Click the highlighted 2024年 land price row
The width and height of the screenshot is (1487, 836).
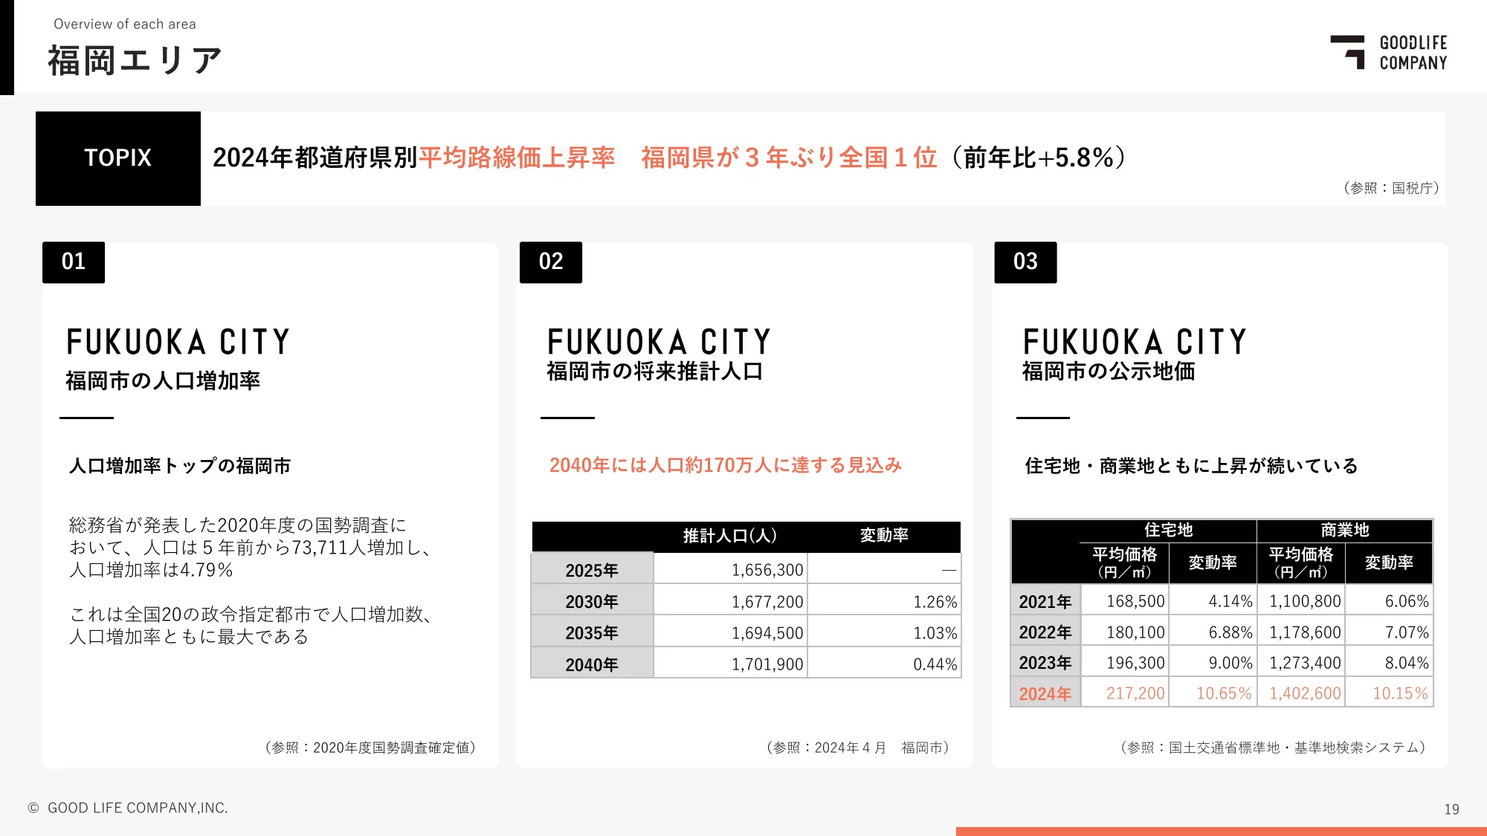pos(1045,693)
